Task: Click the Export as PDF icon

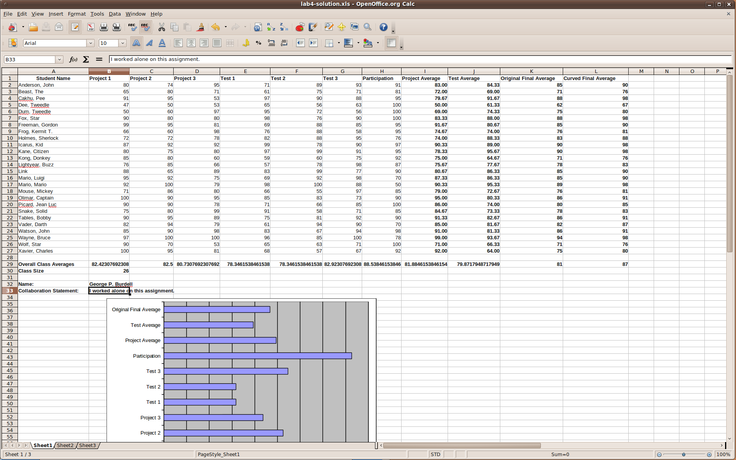Action: 91,27
